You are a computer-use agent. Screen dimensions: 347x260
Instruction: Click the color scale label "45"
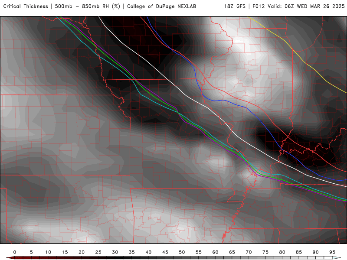click(165, 252)
